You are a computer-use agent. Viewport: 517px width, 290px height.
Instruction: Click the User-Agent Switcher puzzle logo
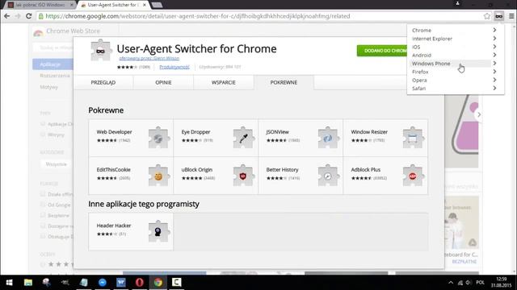100,50
